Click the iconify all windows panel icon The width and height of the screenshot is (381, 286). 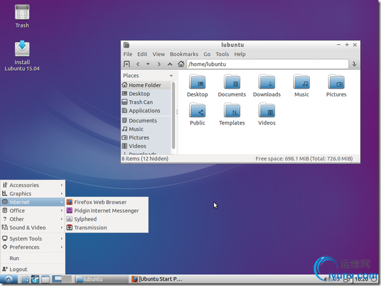click(x=45, y=279)
